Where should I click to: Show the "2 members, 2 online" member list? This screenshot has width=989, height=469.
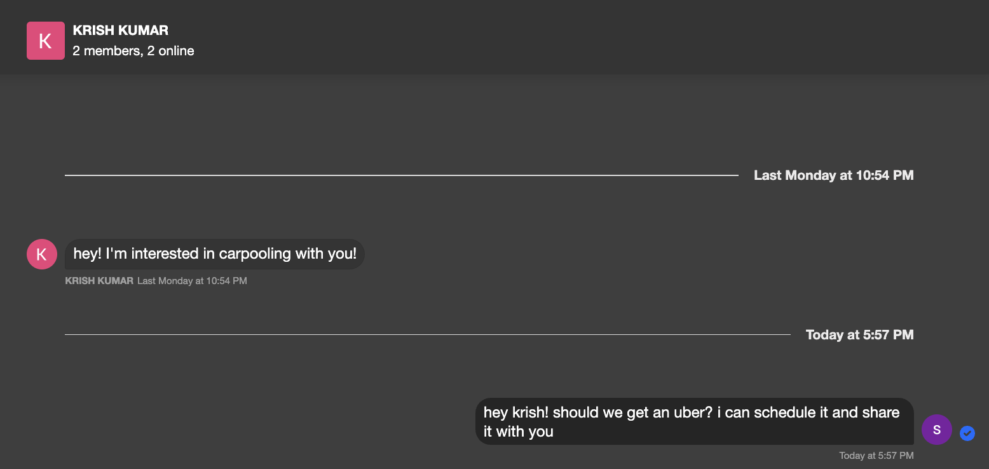pos(133,51)
